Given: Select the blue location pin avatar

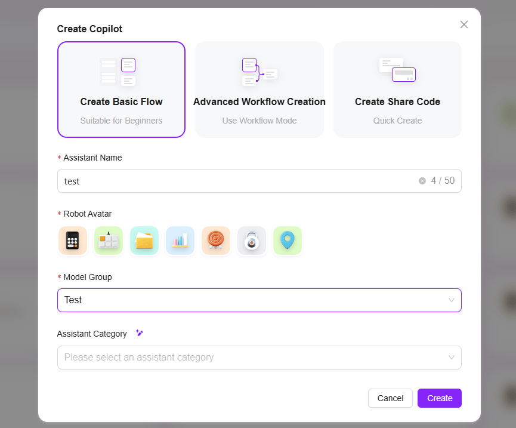Looking at the screenshot, I should point(288,241).
